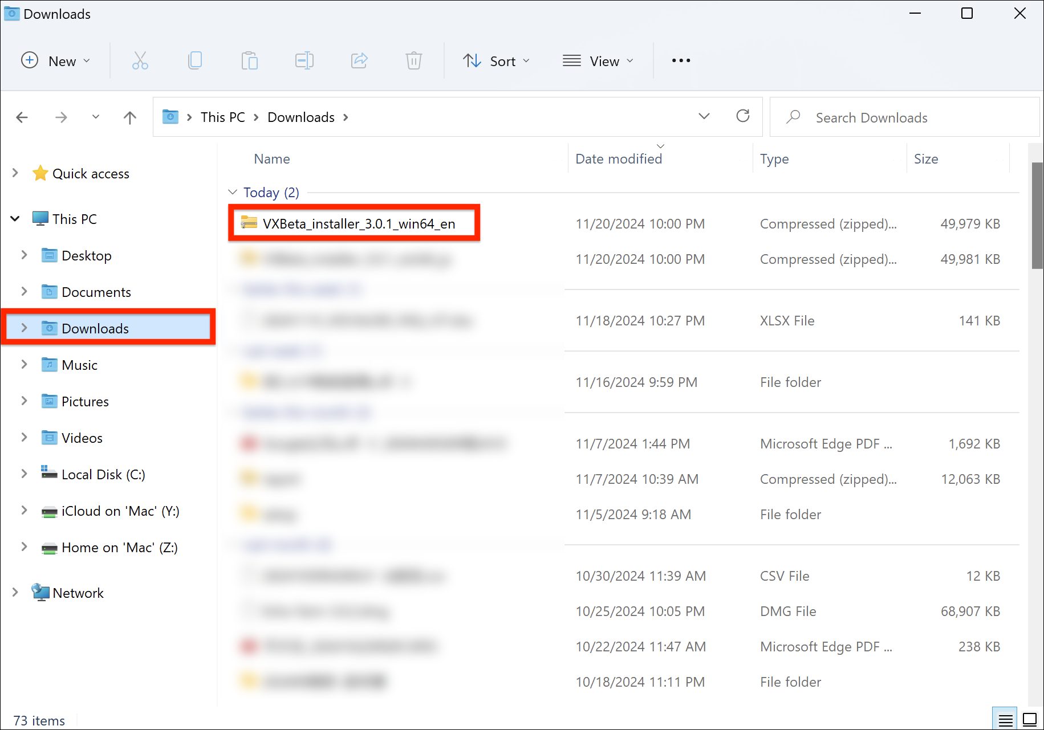Click the Paste clipboard icon
The width and height of the screenshot is (1044, 730).
pyautogui.click(x=249, y=60)
